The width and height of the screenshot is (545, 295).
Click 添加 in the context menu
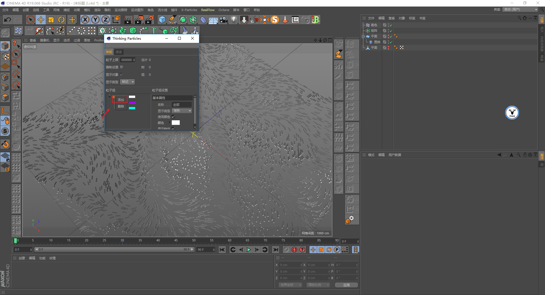click(x=121, y=100)
